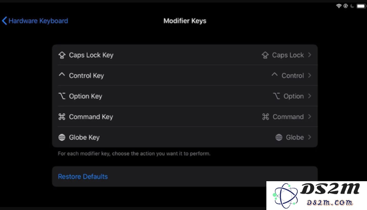Tap the Option Key symbol icon
Screen dimensions: 367x210
click(62, 96)
